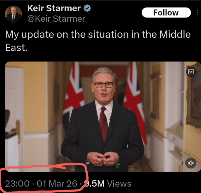
Task: Click the 01 Mar 26 date
Action: tap(57, 184)
